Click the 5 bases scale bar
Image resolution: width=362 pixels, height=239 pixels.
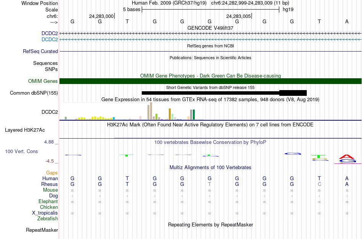tap(210, 10)
